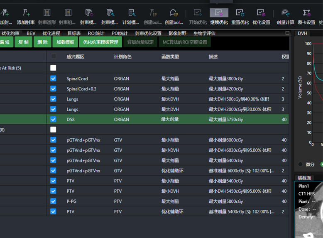Uncheck the P-PG max dose checkbox
323x238 pixels.
click(x=53, y=201)
